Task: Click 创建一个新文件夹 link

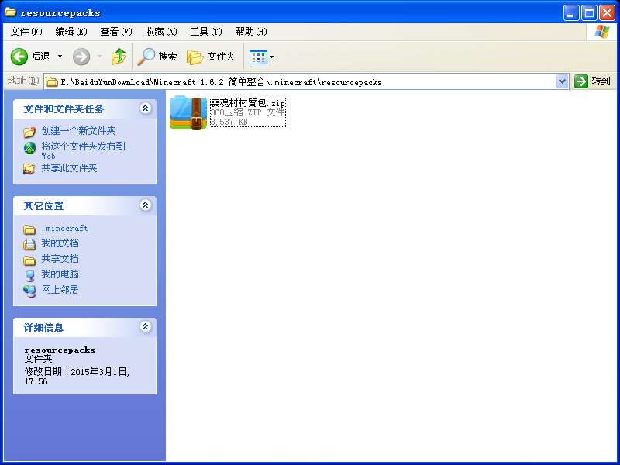Action: click(x=79, y=131)
